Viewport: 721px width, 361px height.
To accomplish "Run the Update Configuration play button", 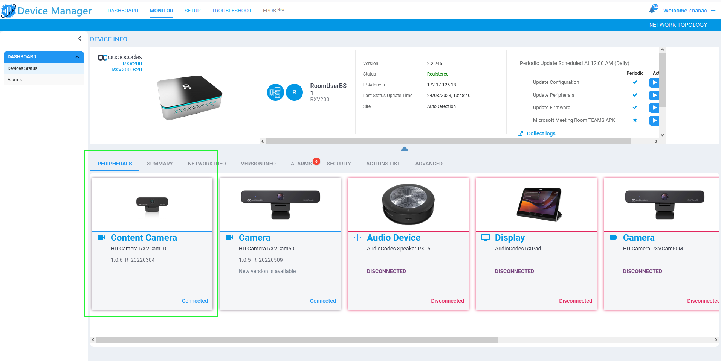I will [x=654, y=82].
